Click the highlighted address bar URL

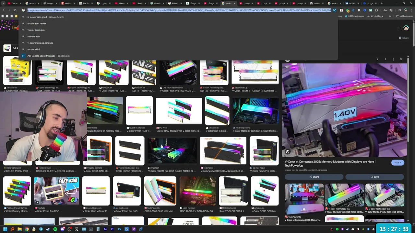[x=179, y=10]
